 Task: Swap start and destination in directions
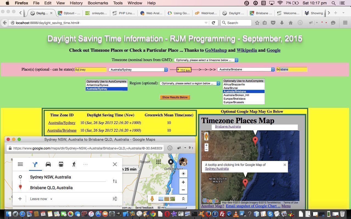pyautogui.click(x=115, y=181)
